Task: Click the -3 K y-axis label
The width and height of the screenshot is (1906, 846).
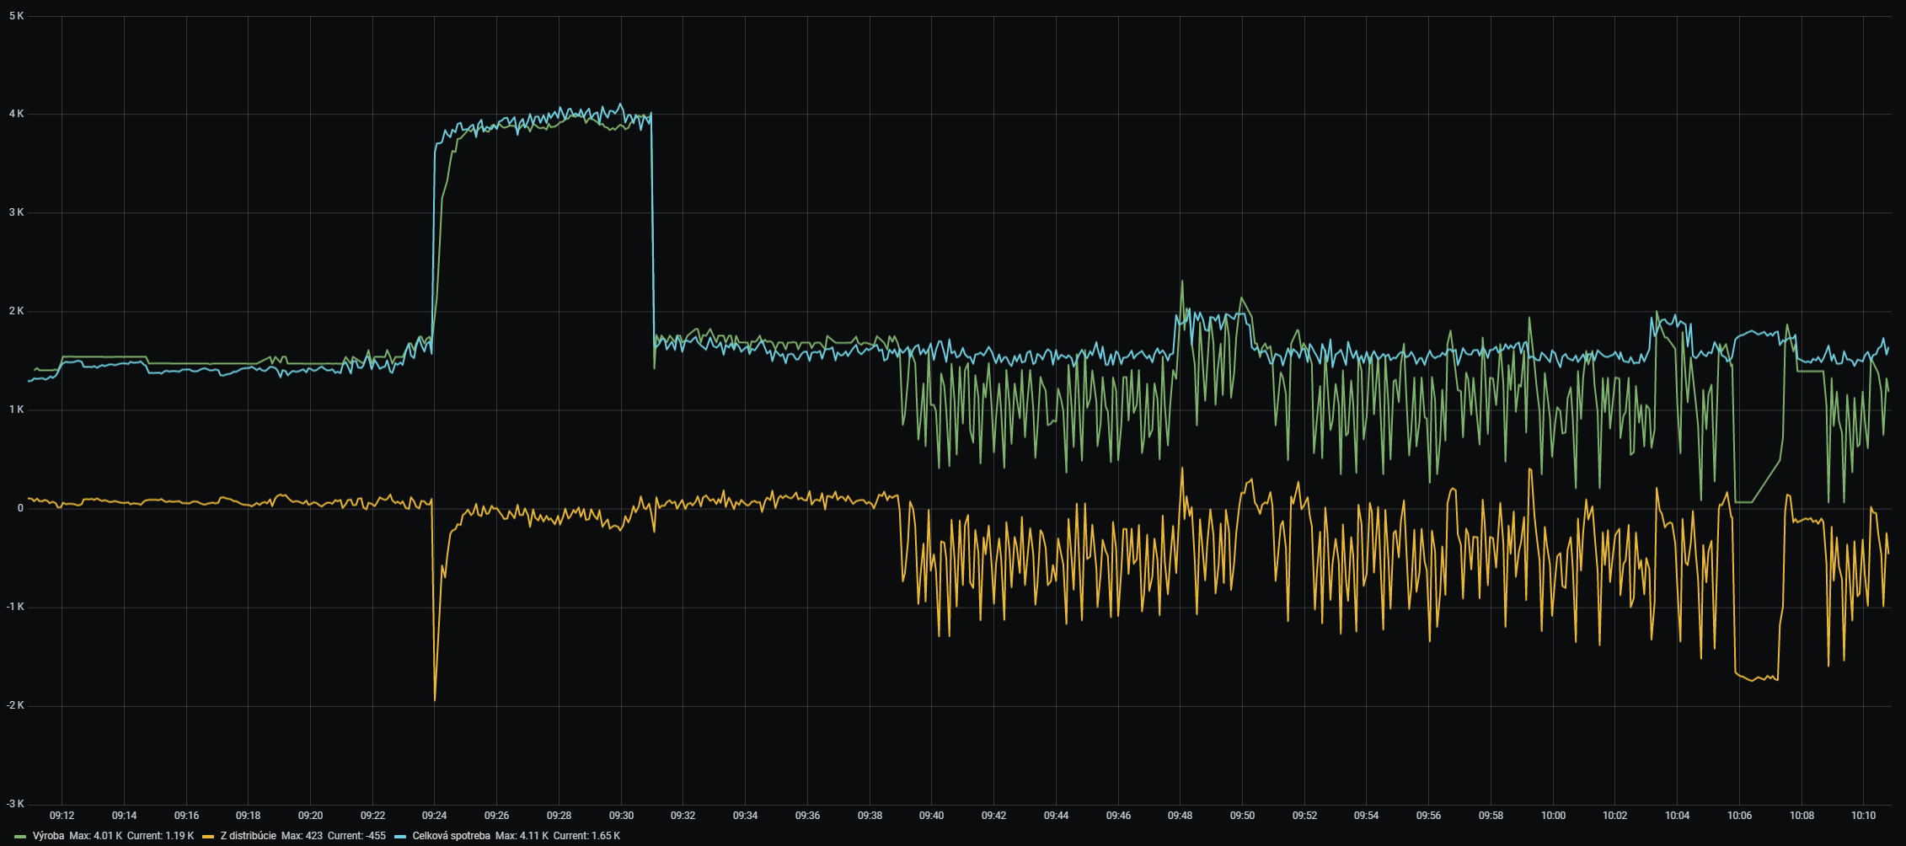Action: (x=14, y=804)
